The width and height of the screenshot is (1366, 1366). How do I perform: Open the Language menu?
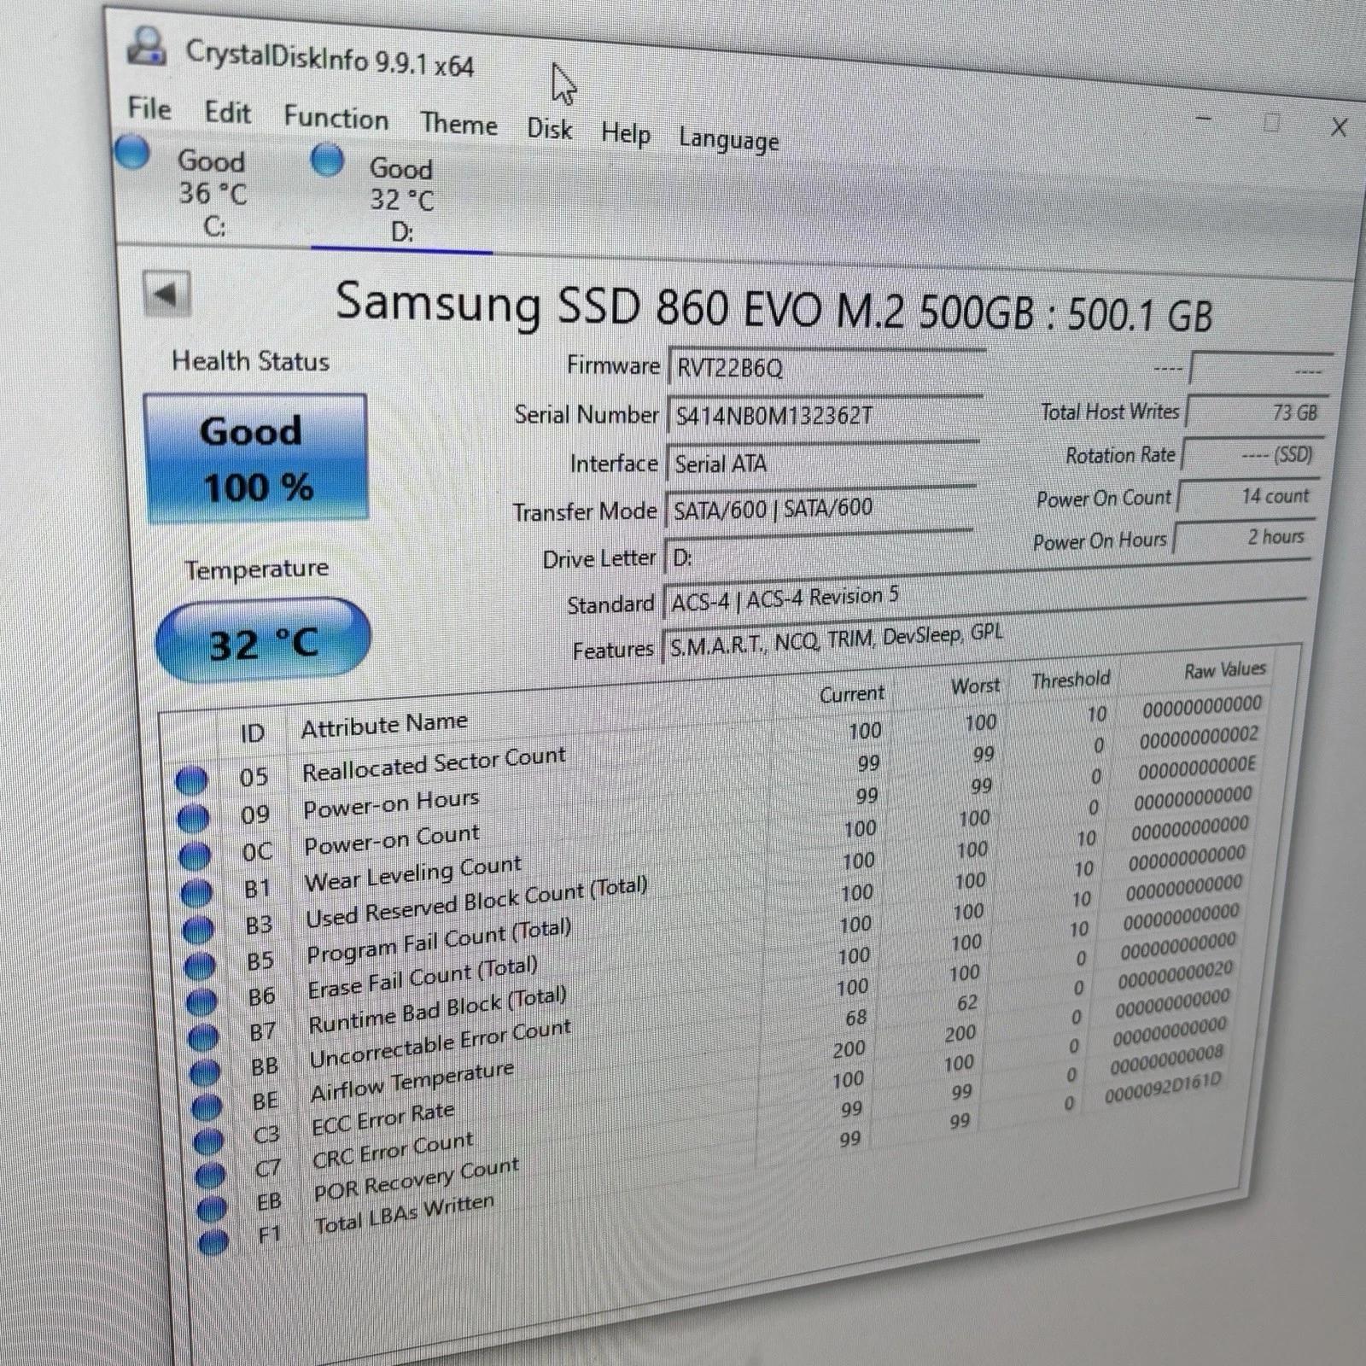click(x=728, y=139)
